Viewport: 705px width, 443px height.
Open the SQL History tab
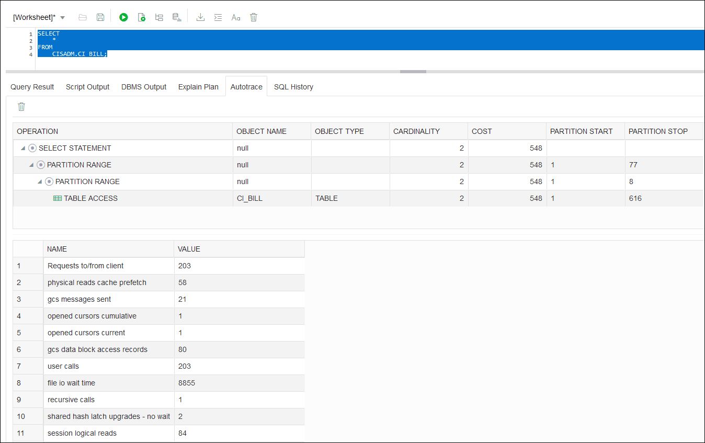293,86
